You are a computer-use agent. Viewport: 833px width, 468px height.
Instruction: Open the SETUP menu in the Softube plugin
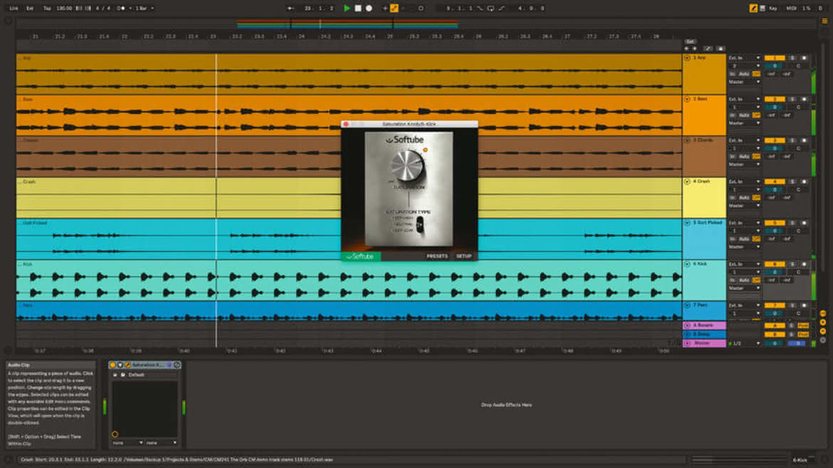click(463, 256)
